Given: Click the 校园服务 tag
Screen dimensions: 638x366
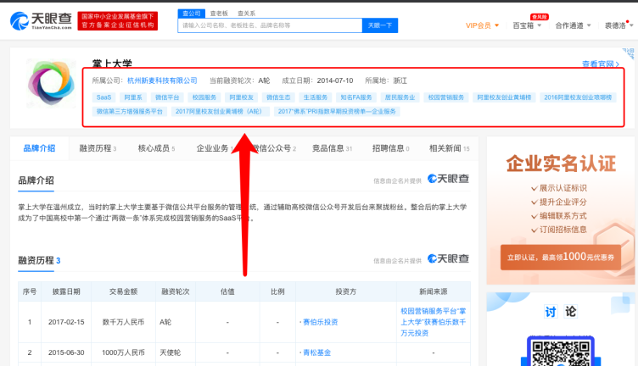Looking at the screenshot, I should pos(204,97).
